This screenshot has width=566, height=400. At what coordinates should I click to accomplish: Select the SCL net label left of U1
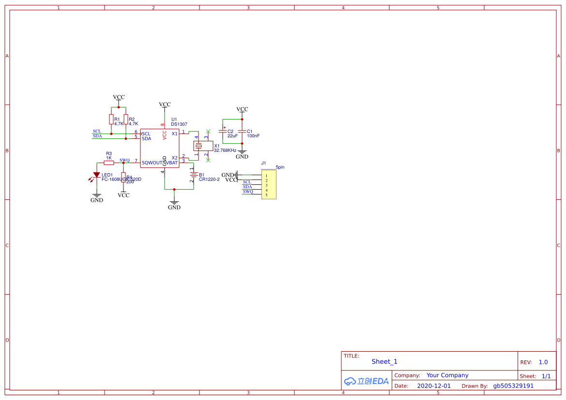97,131
